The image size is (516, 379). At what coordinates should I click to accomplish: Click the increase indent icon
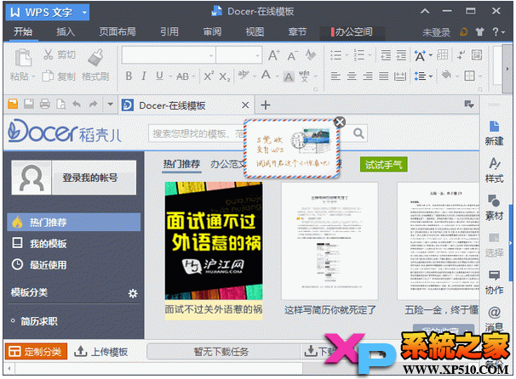click(x=401, y=55)
